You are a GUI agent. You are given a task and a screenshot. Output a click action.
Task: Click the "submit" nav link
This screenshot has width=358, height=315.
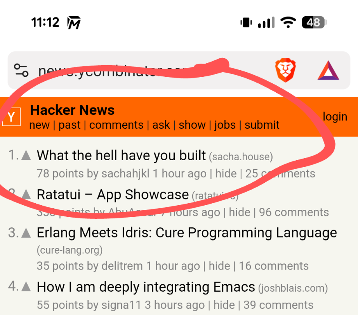(x=262, y=125)
